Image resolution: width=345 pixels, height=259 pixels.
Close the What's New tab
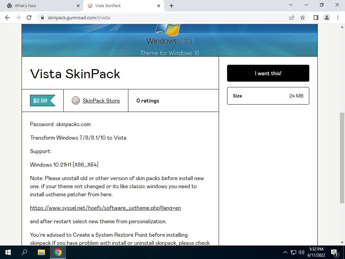click(78, 6)
